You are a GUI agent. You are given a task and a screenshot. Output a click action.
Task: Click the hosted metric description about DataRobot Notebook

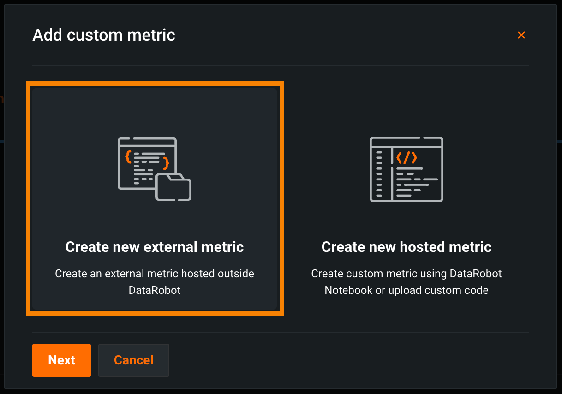point(406,281)
